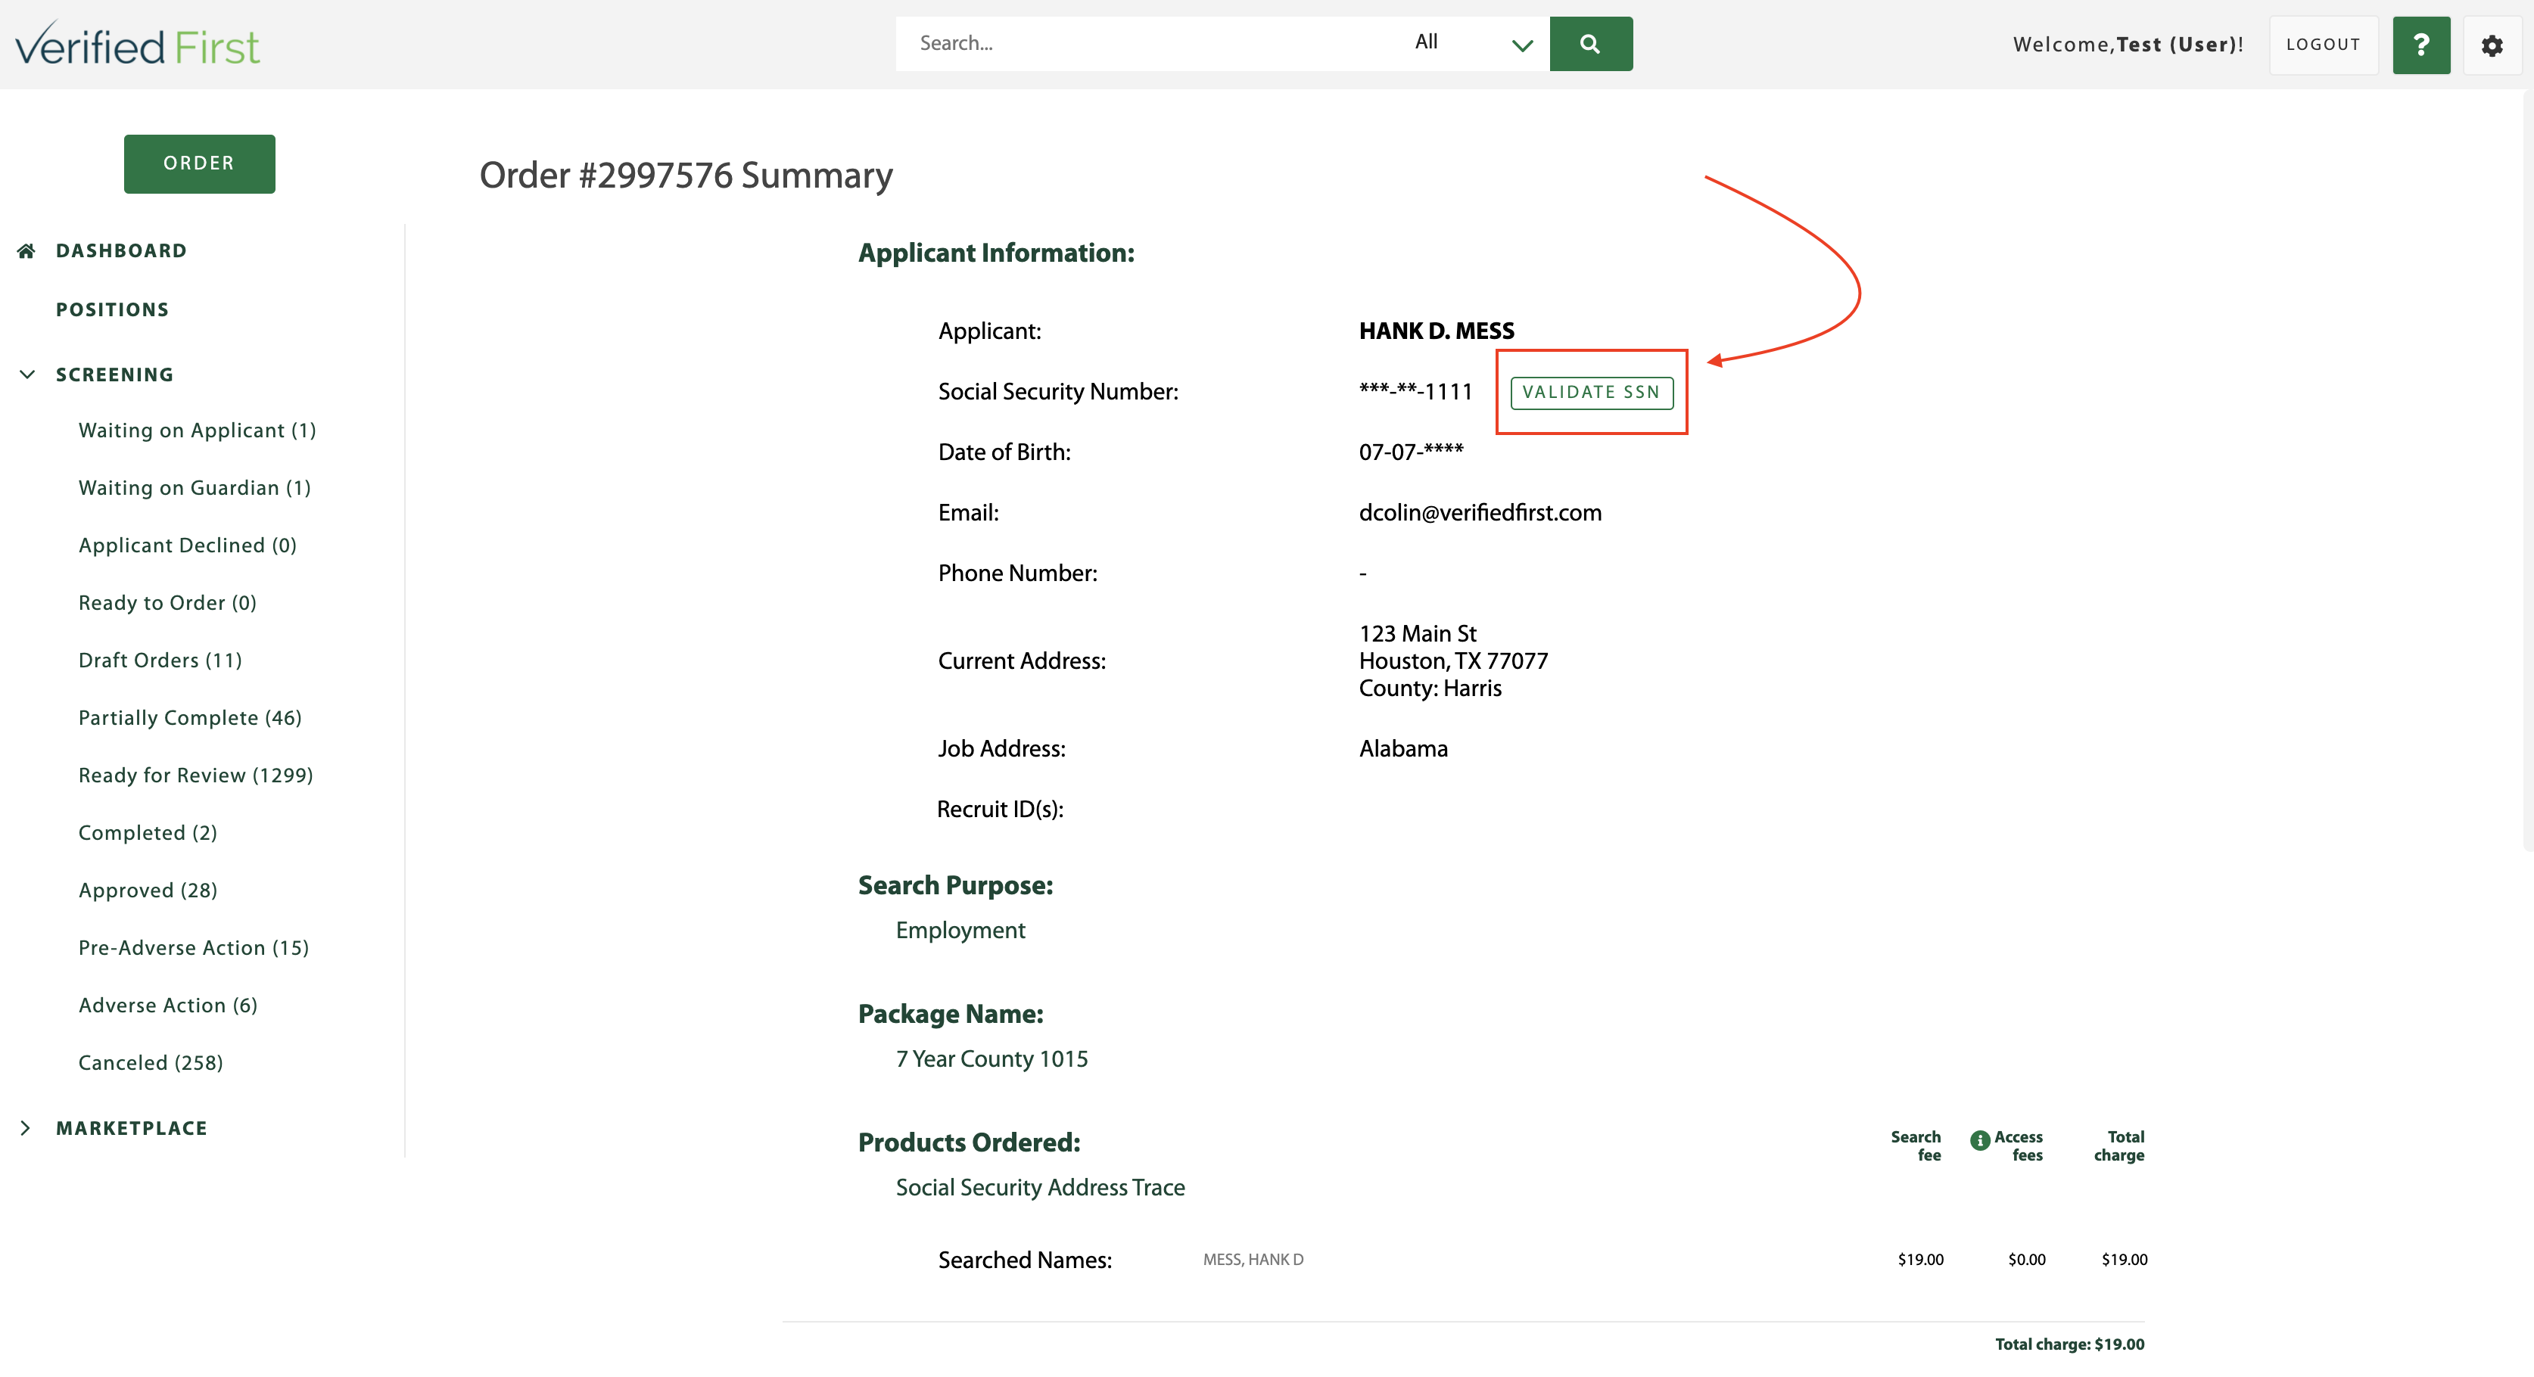This screenshot has width=2534, height=1377.
Task: Select the SCREENING menu heading
Action: pyautogui.click(x=114, y=375)
